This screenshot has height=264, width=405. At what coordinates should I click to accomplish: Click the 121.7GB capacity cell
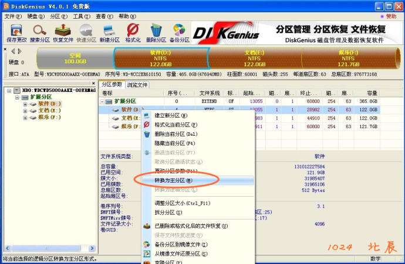[x=368, y=126]
